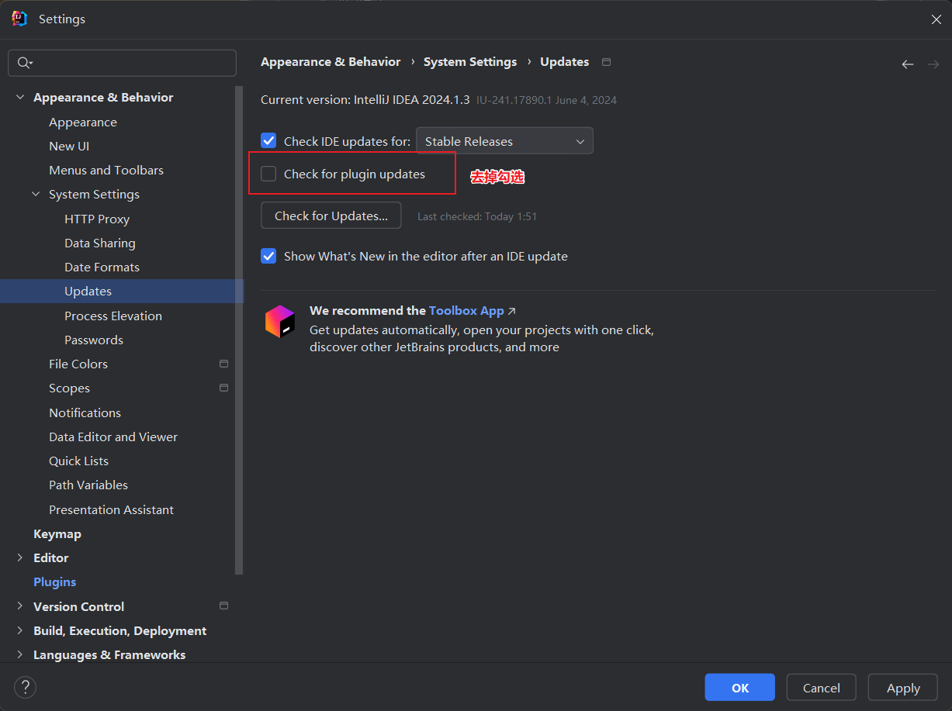Viewport: 952px width, 711px height.
Task: Select Scopes in the tree
Action: point(69,388)
